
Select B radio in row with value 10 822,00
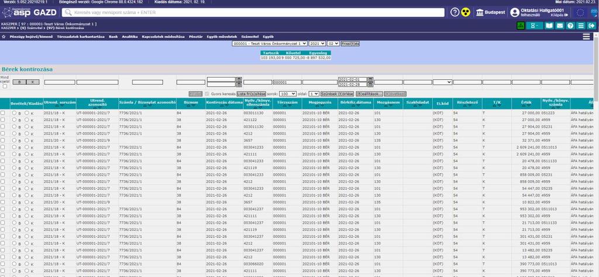(14, 202)
